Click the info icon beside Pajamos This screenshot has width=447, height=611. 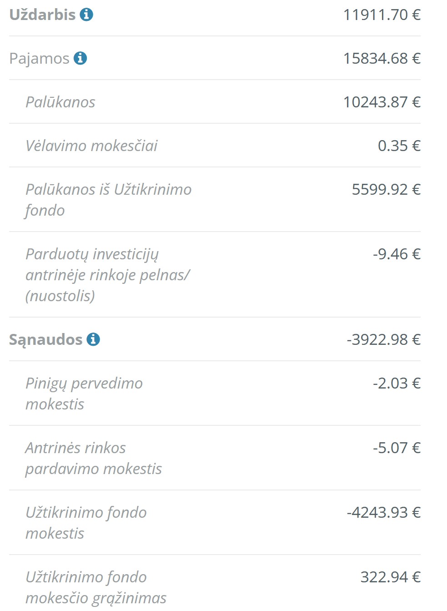80,58
